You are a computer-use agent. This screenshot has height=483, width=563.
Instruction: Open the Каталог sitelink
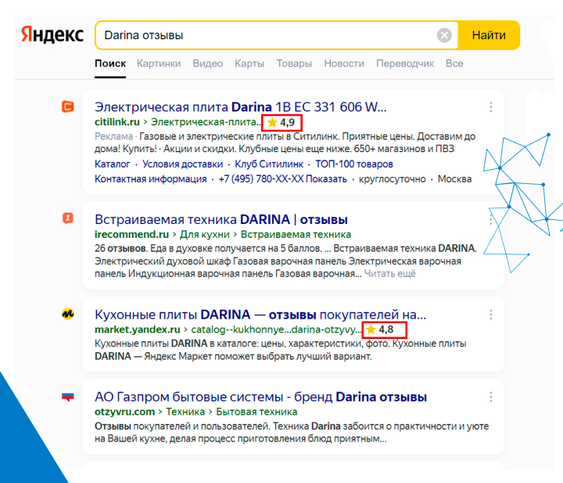click(x=113, y=164)
